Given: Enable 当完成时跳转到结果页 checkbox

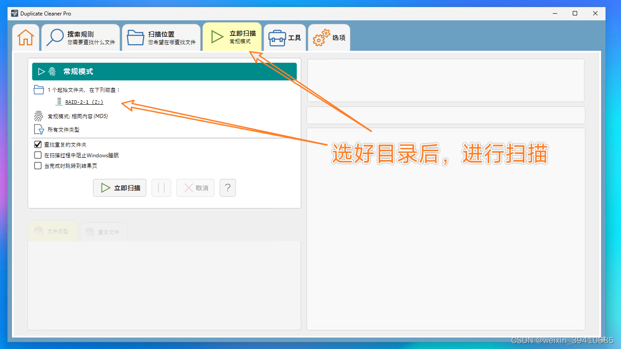Looking at the screenshot, I should (38, 166).
